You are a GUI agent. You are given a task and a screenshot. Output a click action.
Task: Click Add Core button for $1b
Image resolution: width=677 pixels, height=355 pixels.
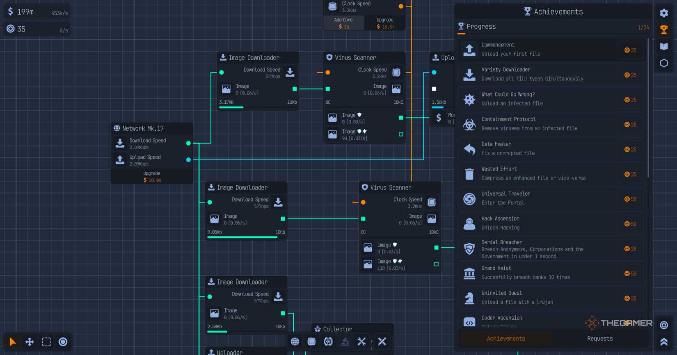(x=343, y=23)
